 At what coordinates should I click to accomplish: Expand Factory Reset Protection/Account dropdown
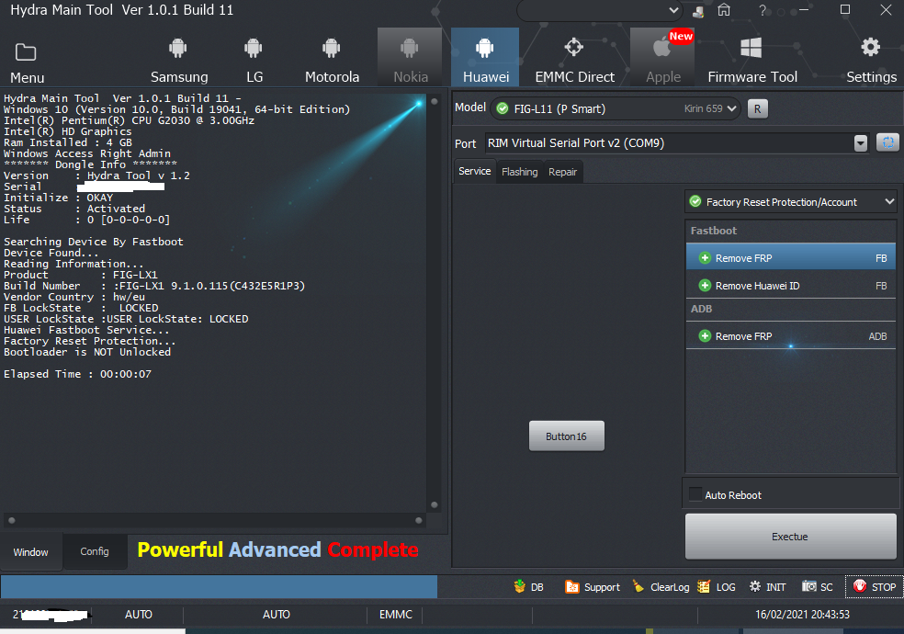[x=889, y=202]
